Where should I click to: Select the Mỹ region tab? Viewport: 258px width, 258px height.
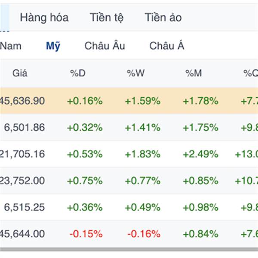[x=53, y=46]
